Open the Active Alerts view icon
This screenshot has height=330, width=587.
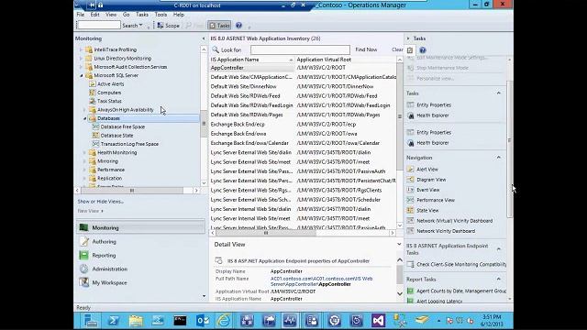tap(92, 84)
